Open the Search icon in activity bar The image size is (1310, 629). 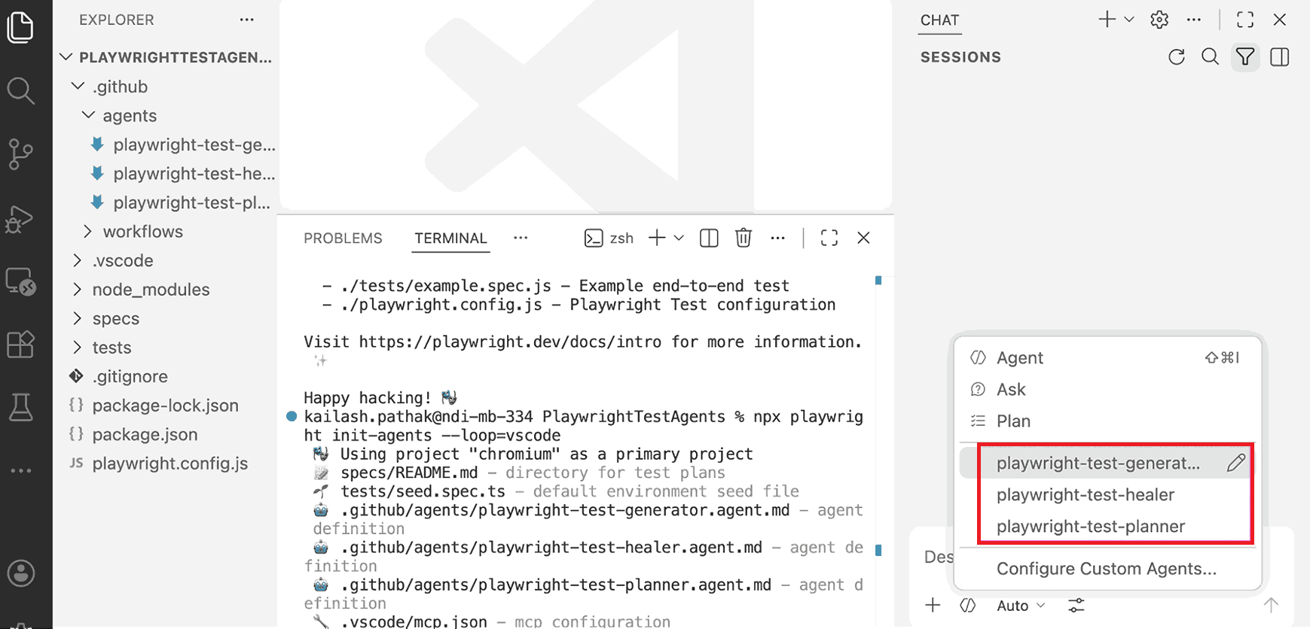[x=20, y=90]
